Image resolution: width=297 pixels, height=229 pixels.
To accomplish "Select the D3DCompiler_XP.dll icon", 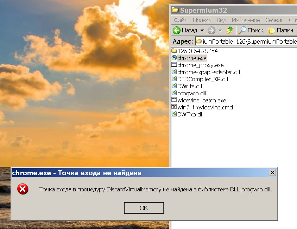I will [x=174, y=79].
